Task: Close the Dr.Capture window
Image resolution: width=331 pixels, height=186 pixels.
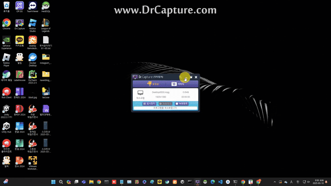Action: pyautogui.click(x=196, y=77)
